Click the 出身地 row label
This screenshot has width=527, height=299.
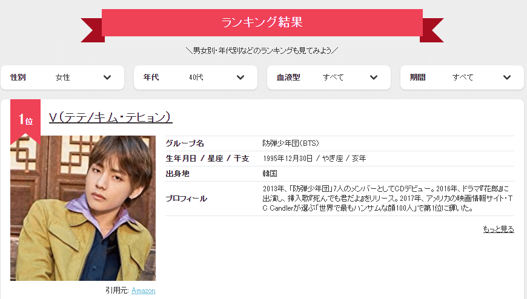click(x=177, y=173)
